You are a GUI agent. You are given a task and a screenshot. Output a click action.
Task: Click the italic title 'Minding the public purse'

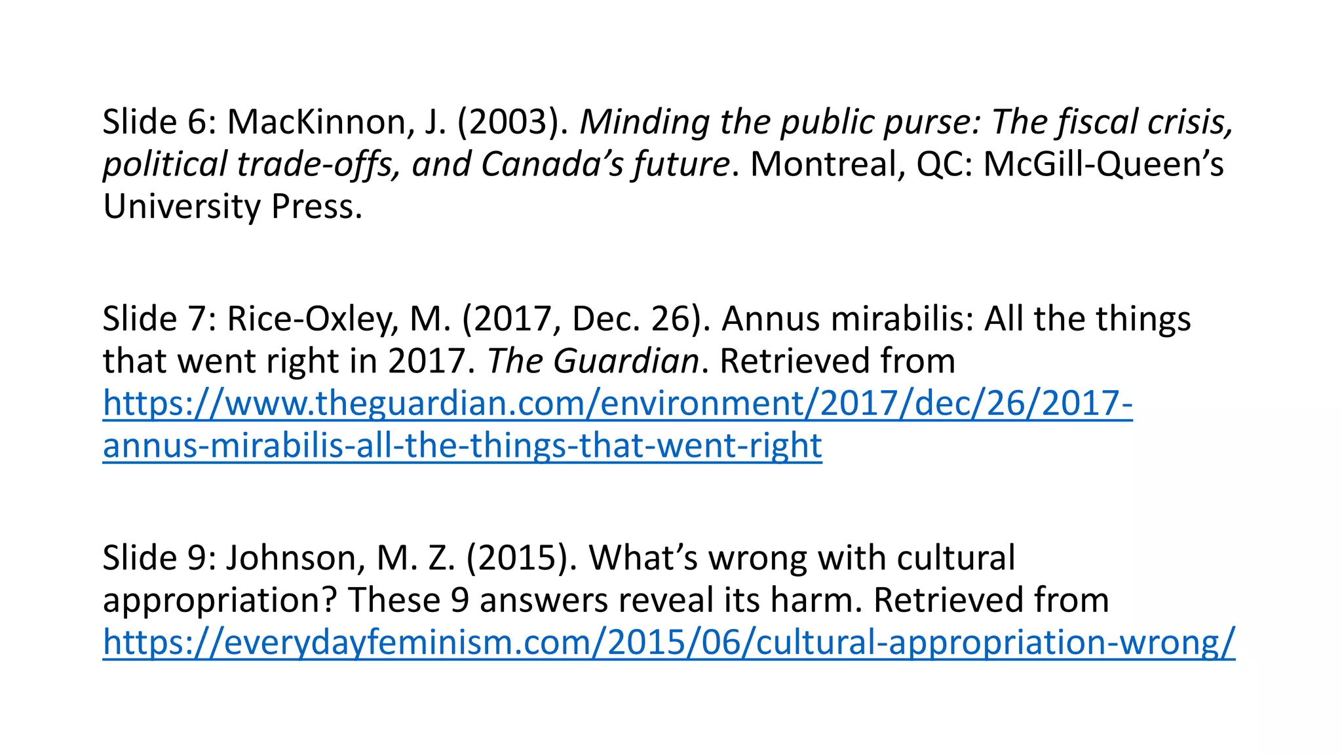pos(780,122)
